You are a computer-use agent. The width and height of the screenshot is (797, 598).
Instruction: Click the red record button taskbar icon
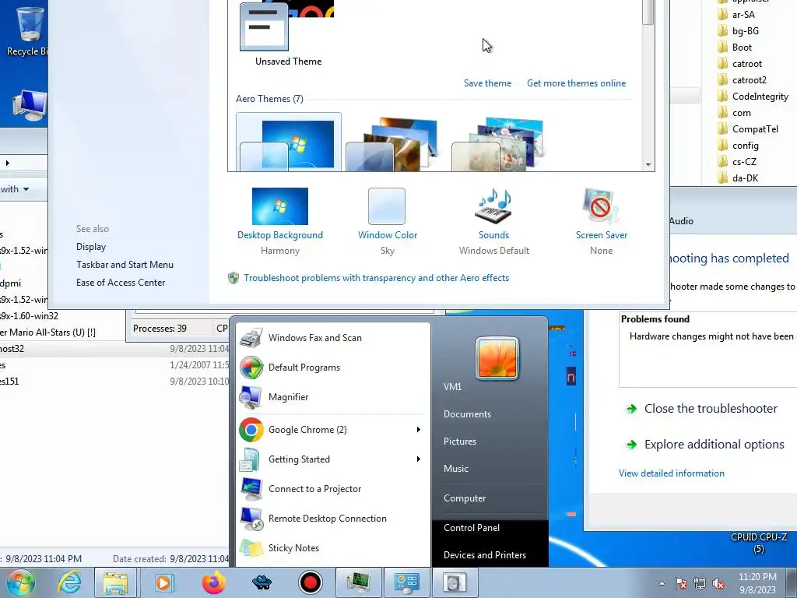[x=310, y=582]
